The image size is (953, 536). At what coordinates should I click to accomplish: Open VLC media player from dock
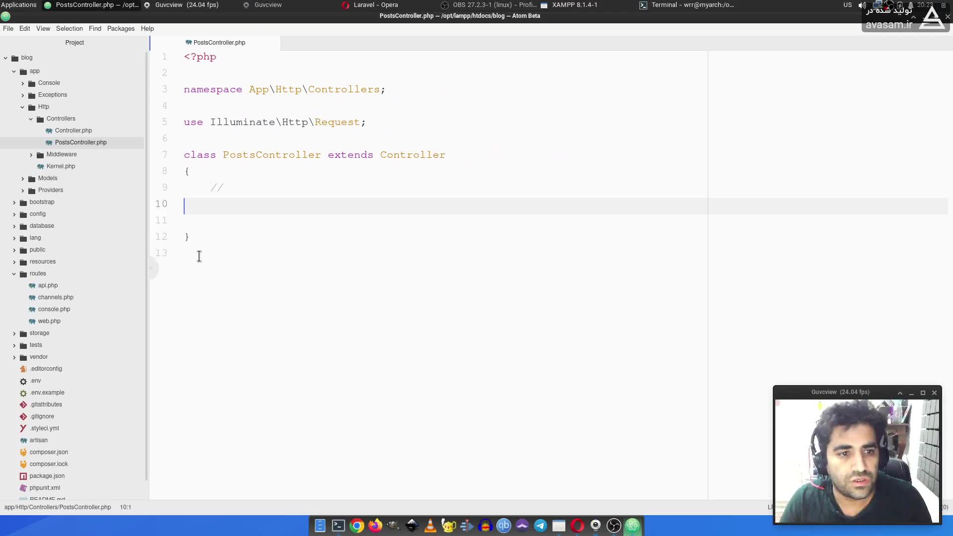(430, 526)
